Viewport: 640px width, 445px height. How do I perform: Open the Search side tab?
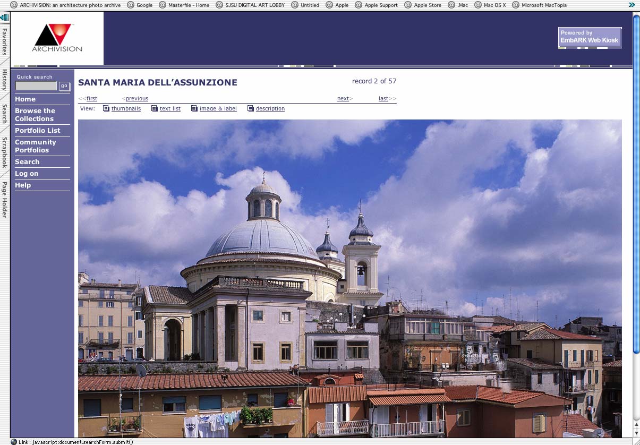(4, 114)
